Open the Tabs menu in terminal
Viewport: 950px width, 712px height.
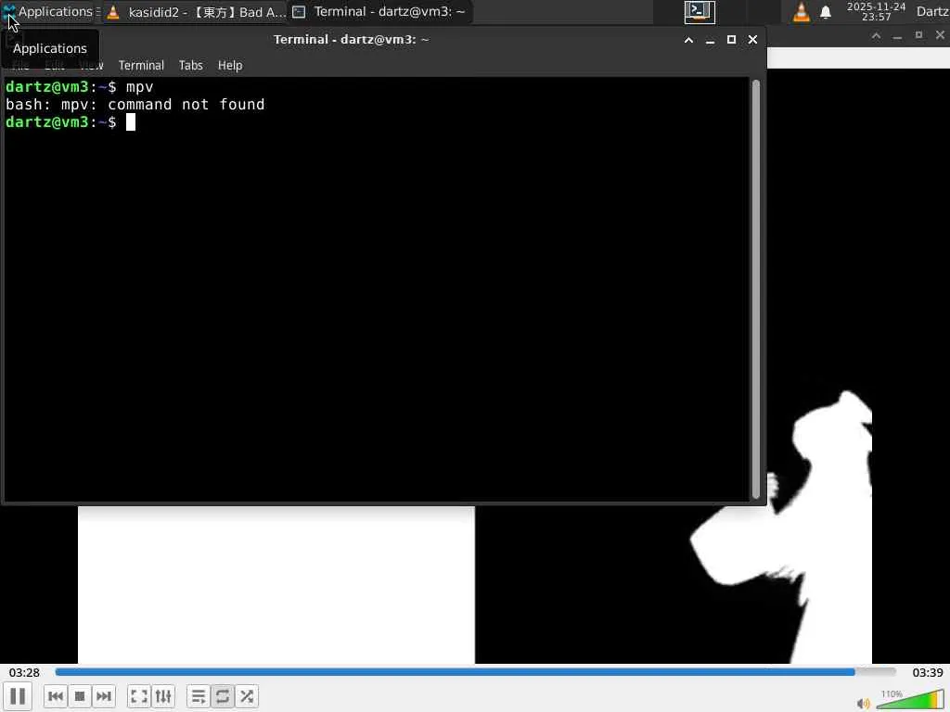pos(190,66)
